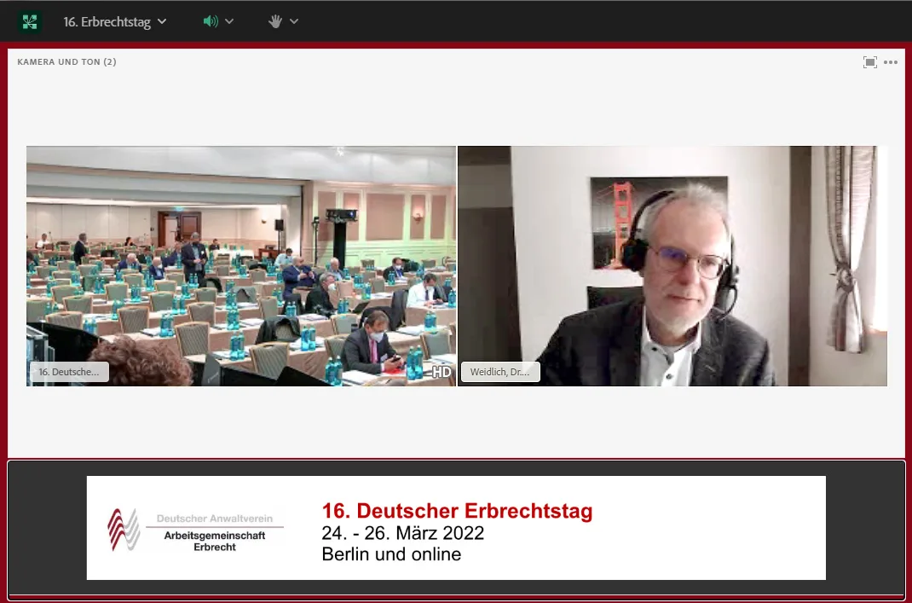Click the red "16. Deutscher Erbrechtstag" banner heading
The width and height of the screenshot is (912, 603).
click(457, 511)
